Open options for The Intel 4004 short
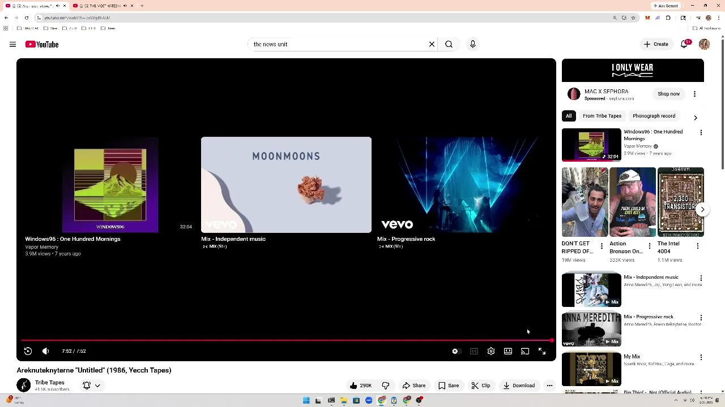Screen dimensions: 725x407 pos(698,246)
